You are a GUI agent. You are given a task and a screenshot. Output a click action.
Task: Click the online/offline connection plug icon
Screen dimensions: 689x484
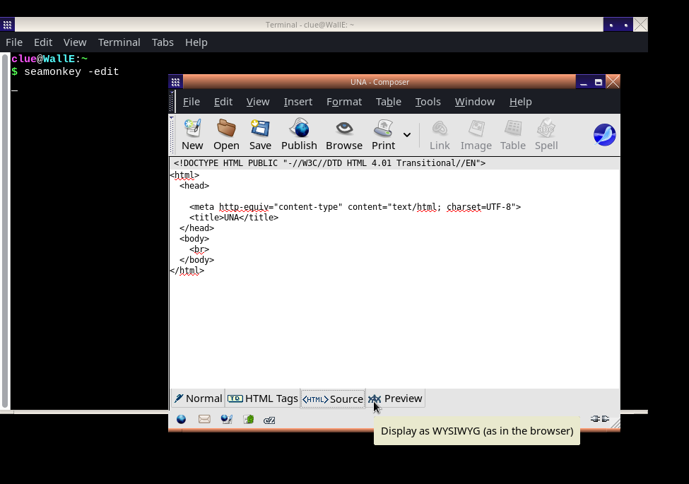(600, 418)
